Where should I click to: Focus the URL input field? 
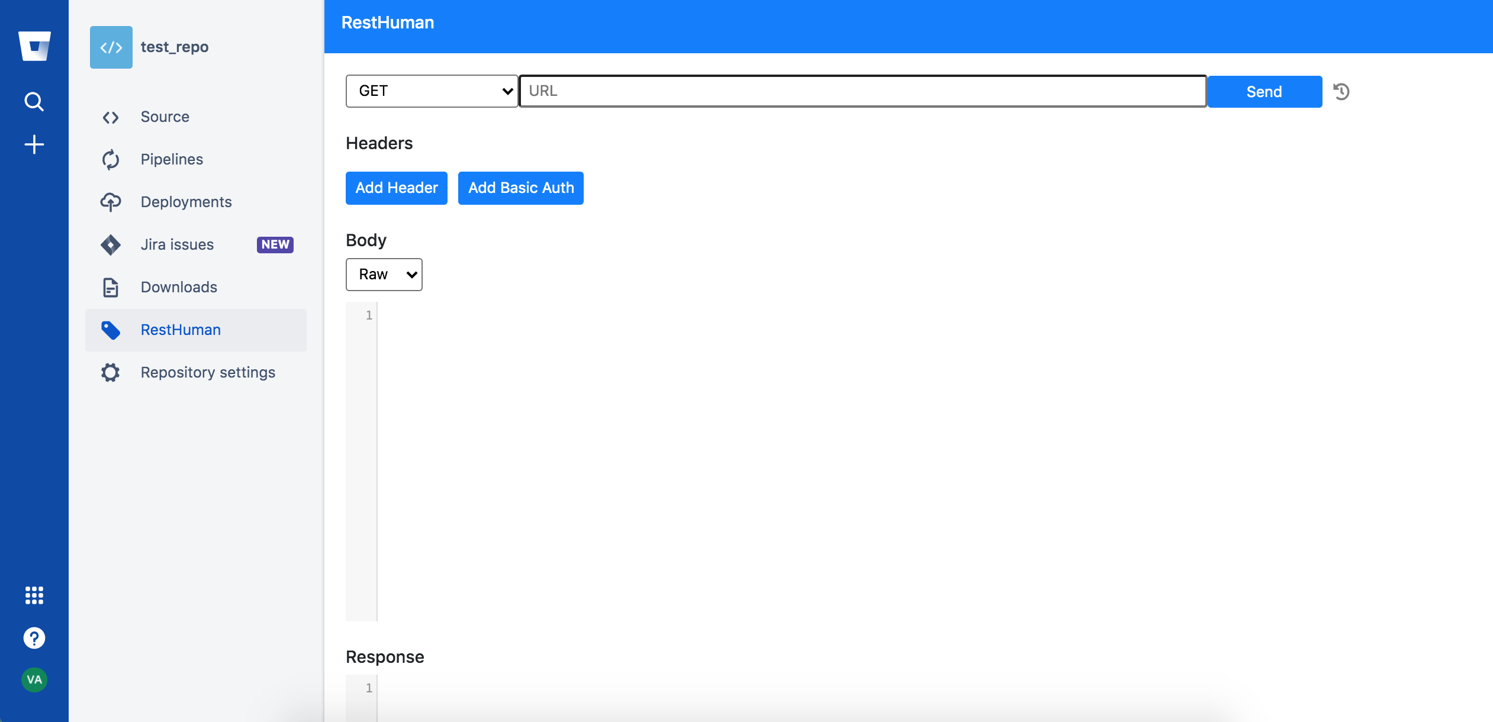[863, 91]
